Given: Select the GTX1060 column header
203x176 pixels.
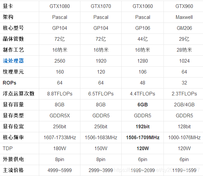Looking at the screenshot, I should pyautogui.click(x=143, y=6).
